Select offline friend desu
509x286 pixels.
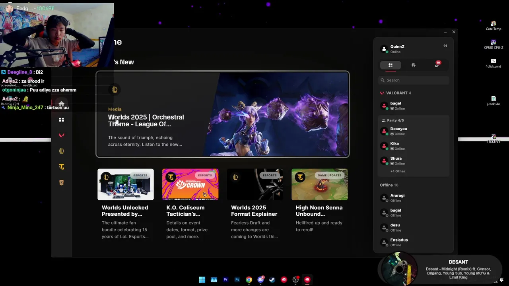coord(414,228)
